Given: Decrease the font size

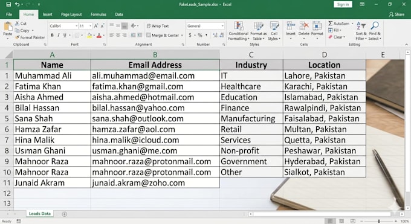Looking at the screenshot, I should [x=102, y=26].
